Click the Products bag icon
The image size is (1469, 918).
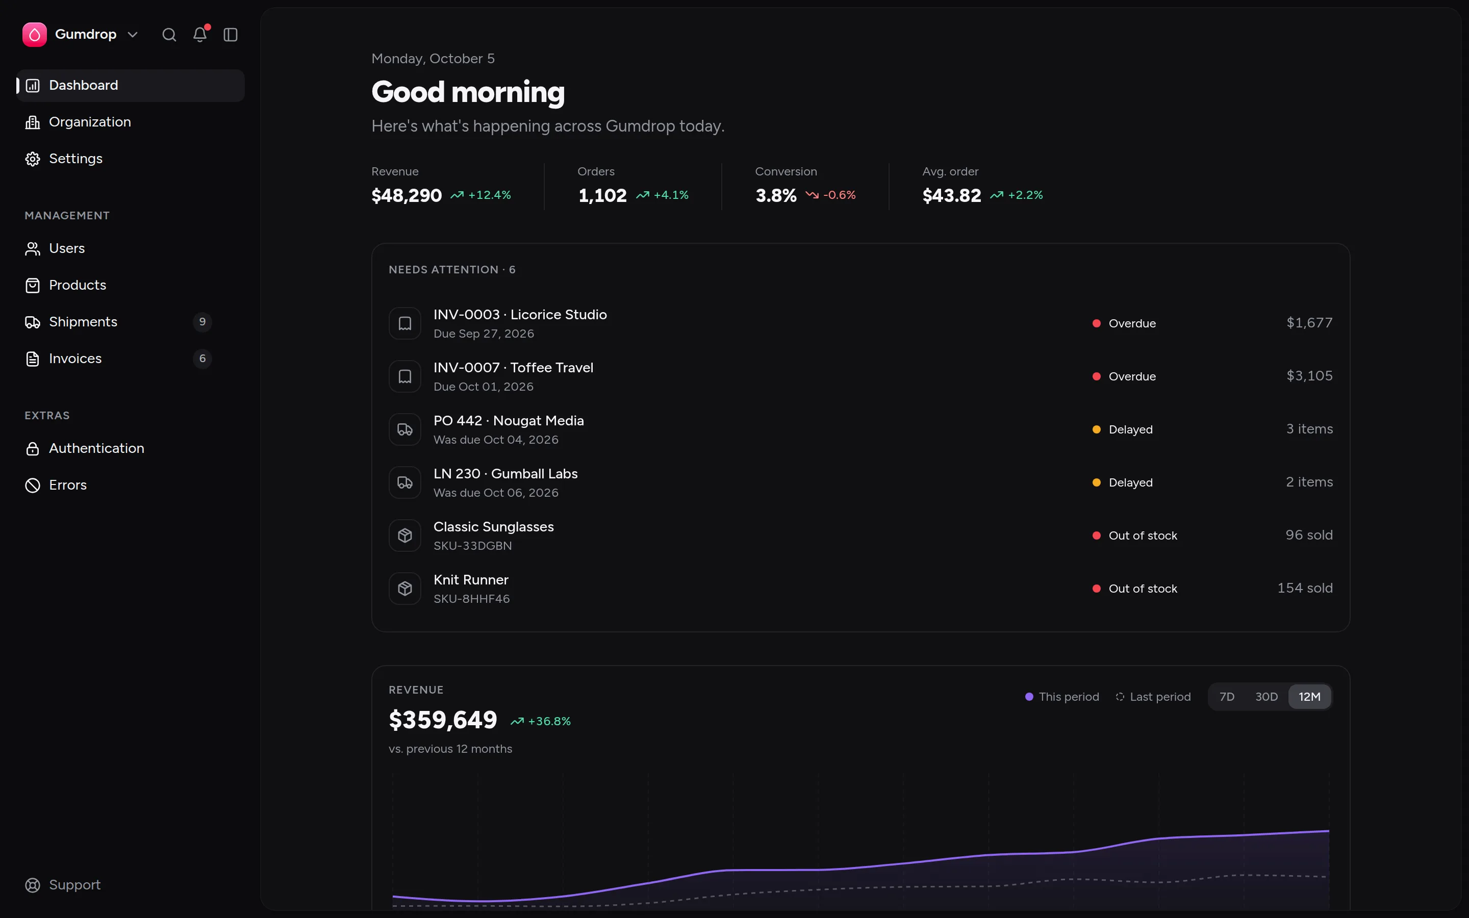pos(33,286)
